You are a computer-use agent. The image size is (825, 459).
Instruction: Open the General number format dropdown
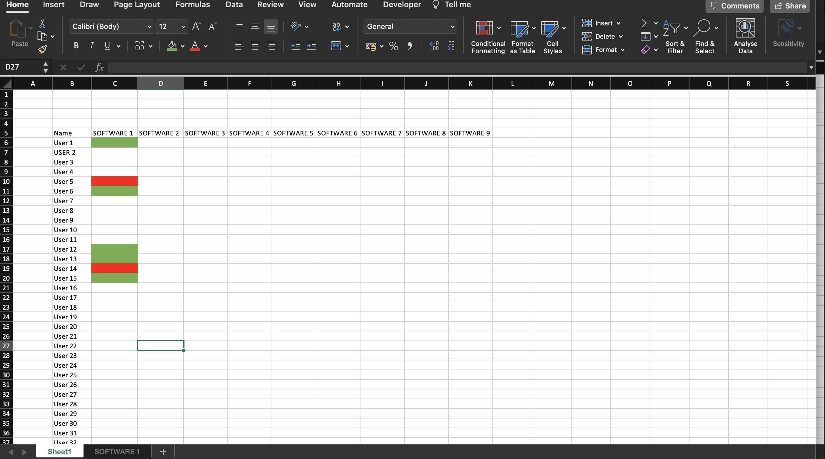pos(452,27)
